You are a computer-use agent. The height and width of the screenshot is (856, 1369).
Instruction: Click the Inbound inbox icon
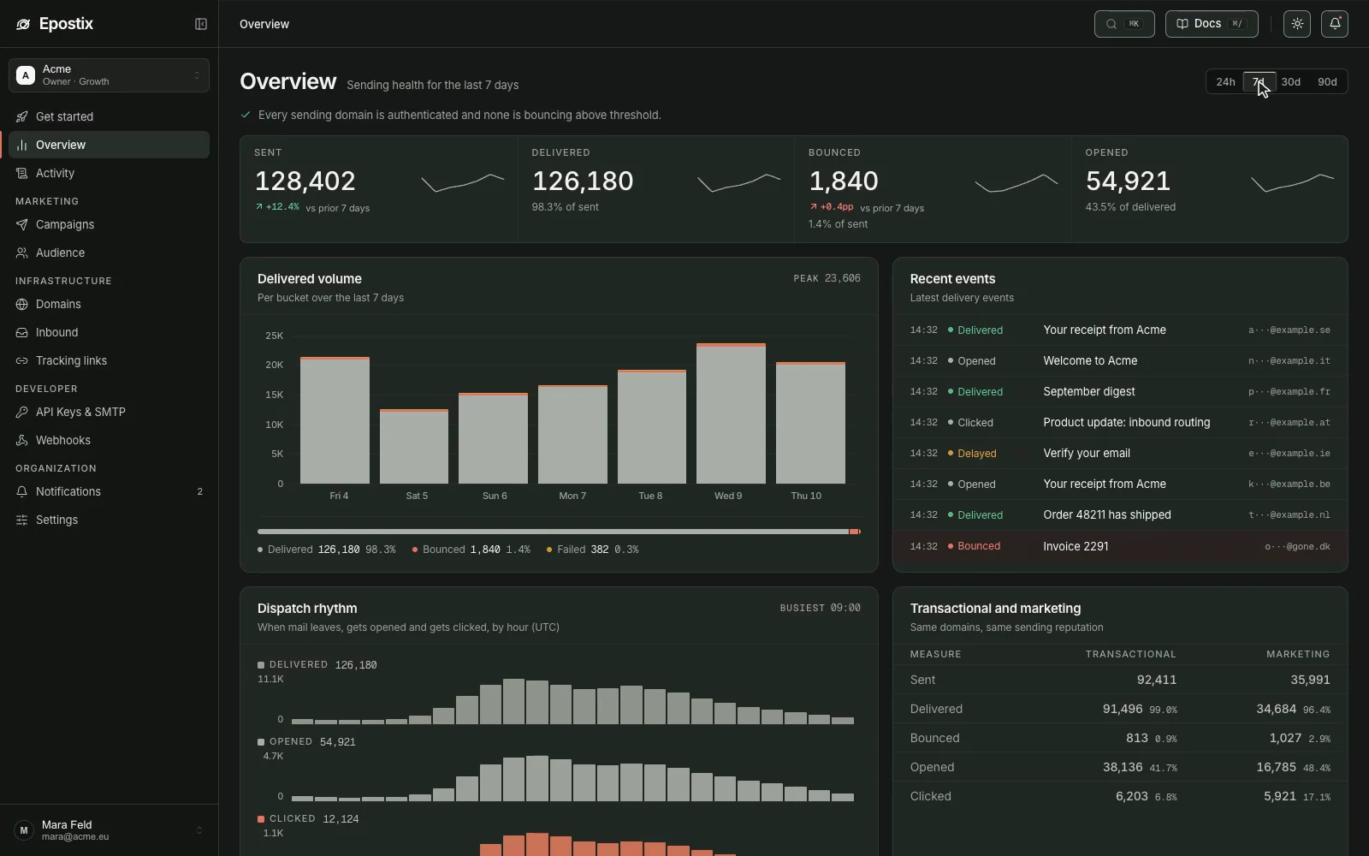pyautogui.click(x=22, y=332)
